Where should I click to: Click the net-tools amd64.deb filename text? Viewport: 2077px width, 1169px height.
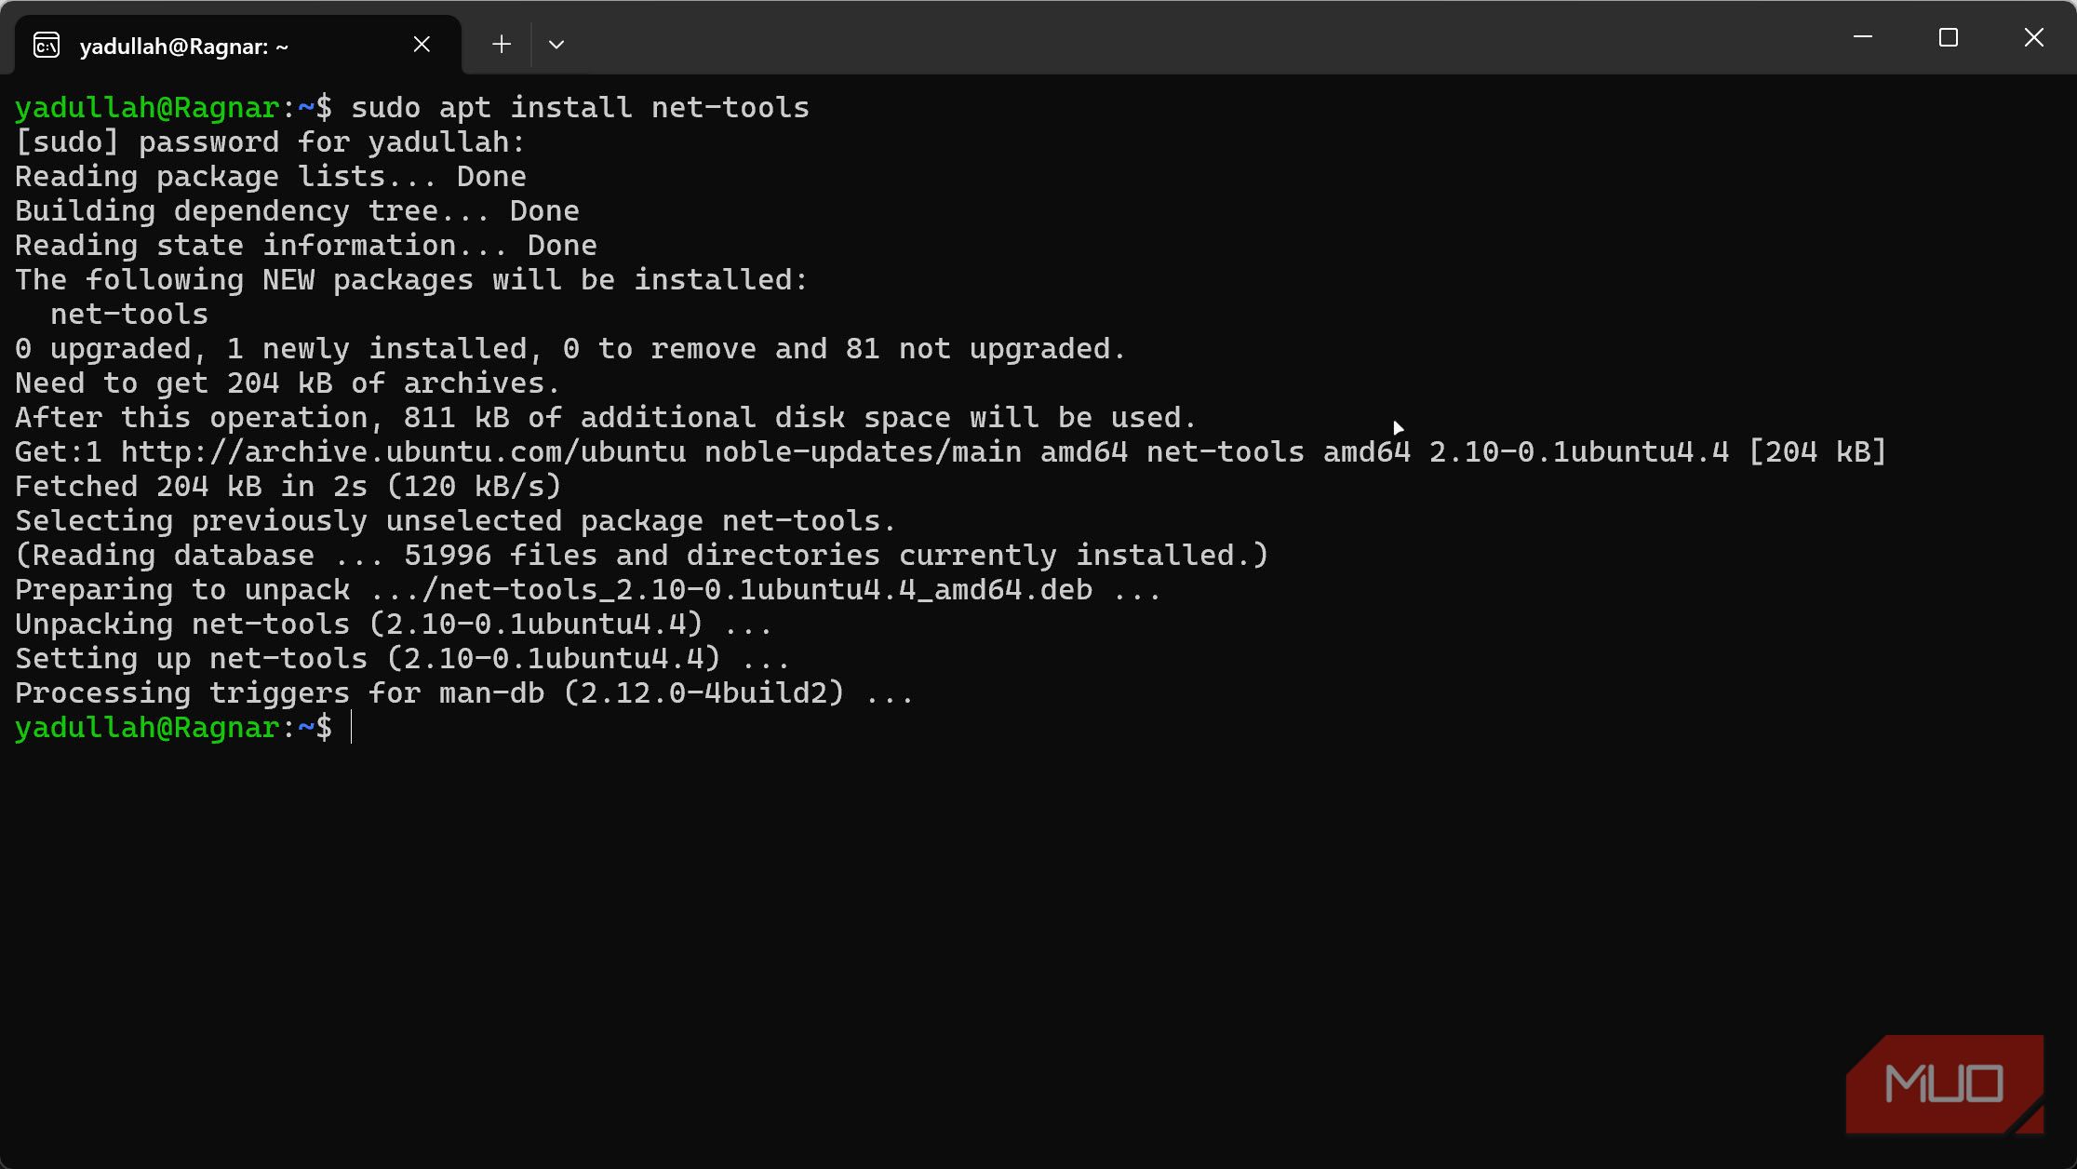click(766, 590)
